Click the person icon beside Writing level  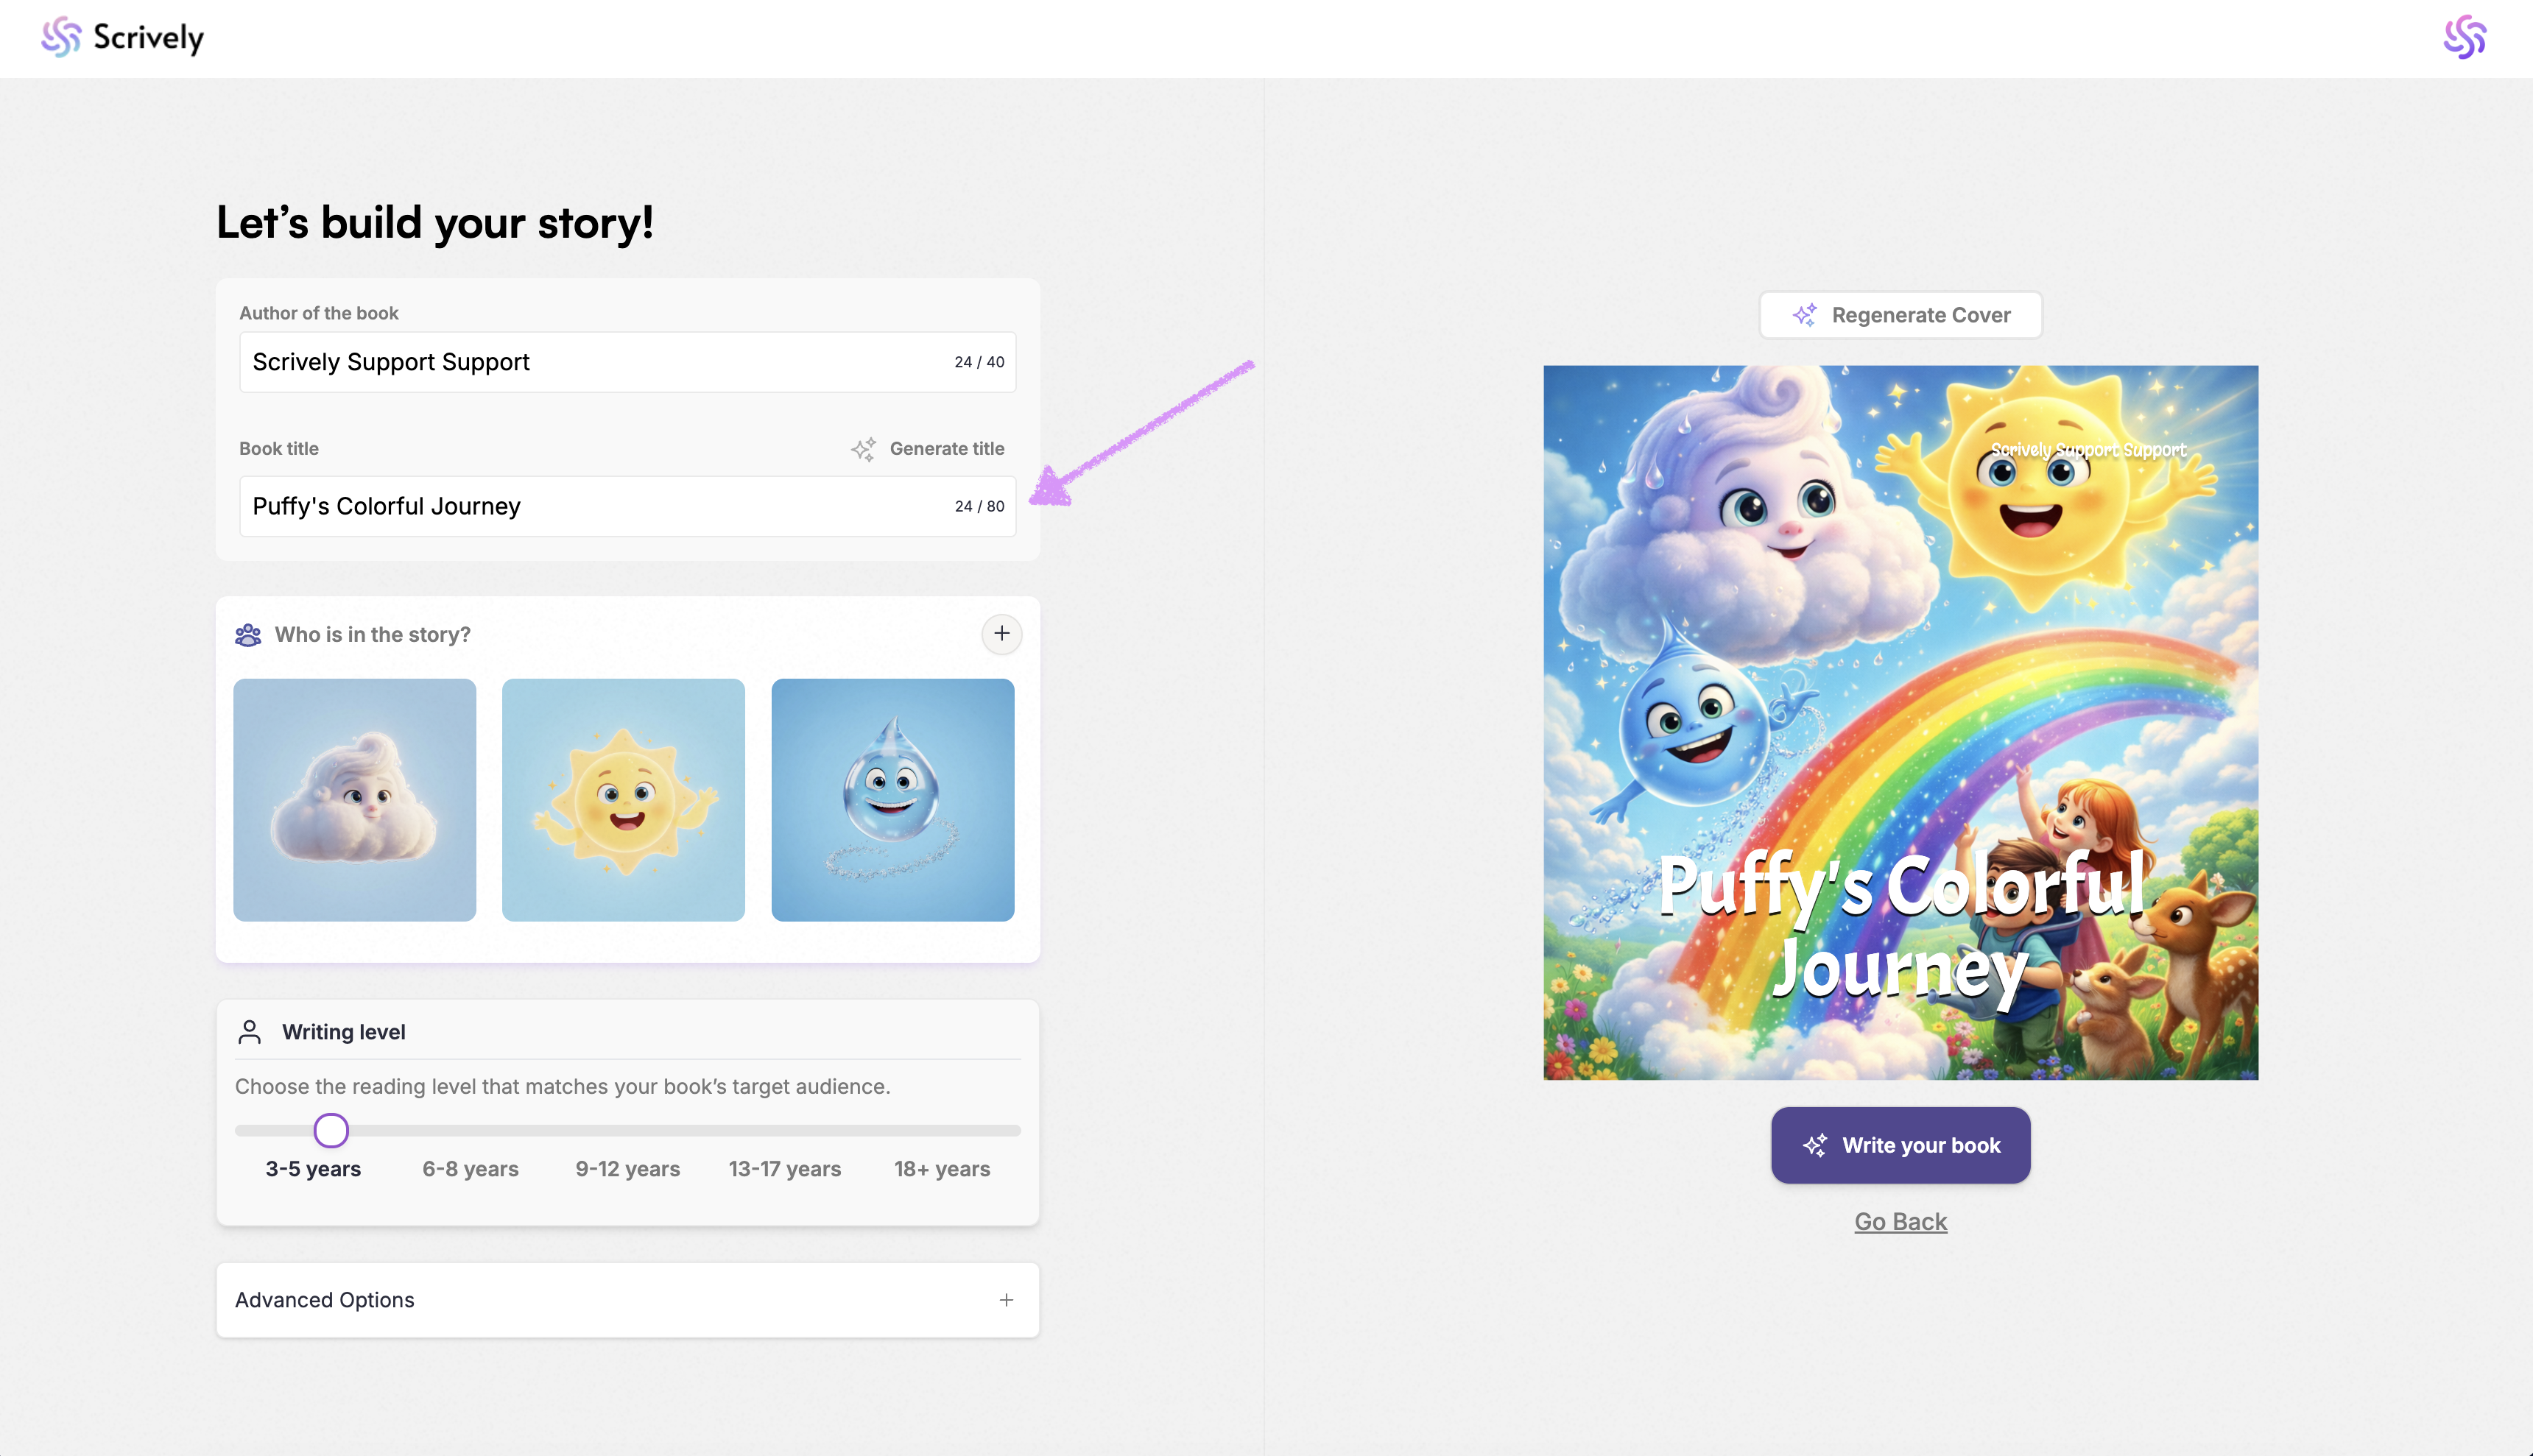click(250, 1032)
